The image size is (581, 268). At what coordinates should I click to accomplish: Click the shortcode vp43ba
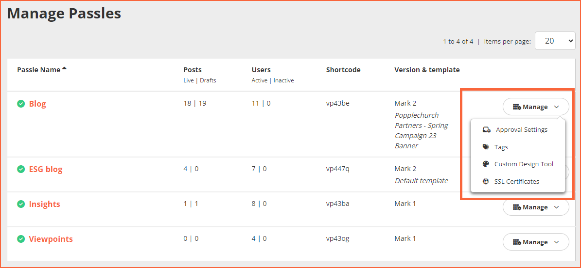pos(337,204)
